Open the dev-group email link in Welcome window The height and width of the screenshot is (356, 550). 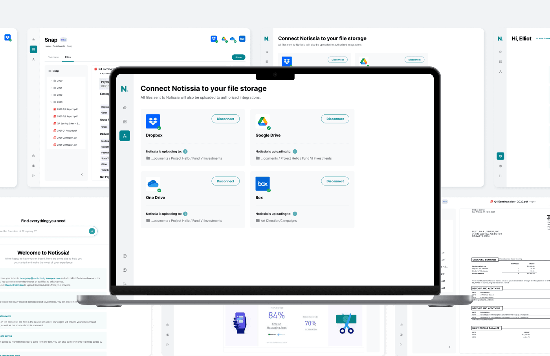[40, 278]
